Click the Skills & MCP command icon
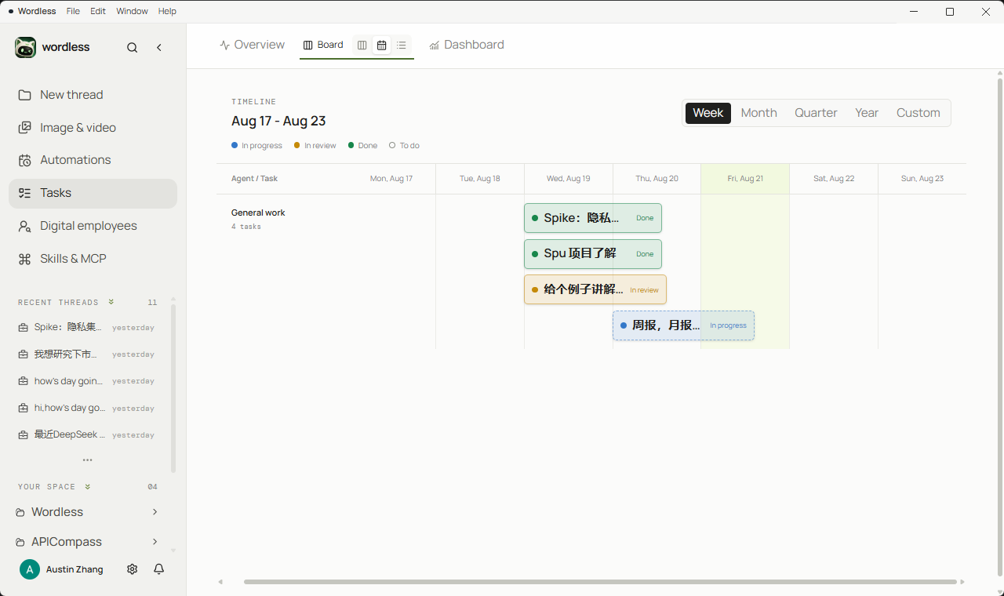 (25, 259)
